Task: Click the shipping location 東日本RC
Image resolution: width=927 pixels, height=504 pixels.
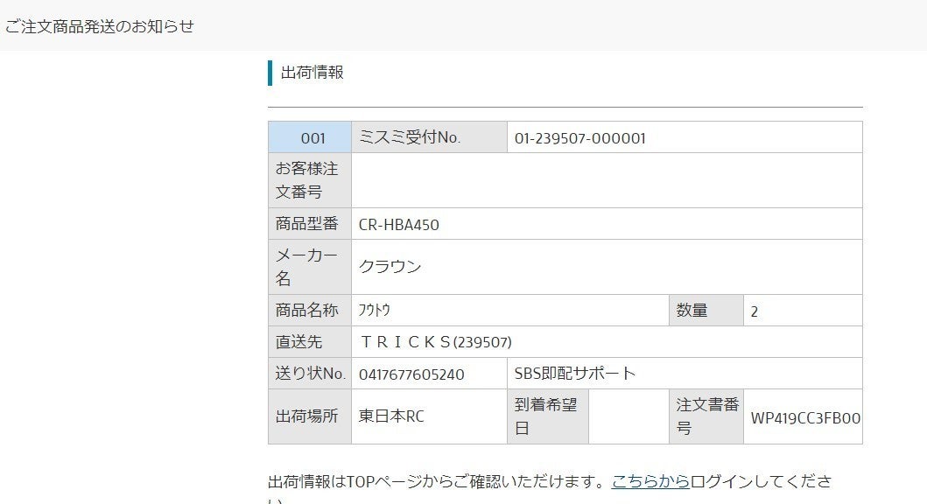Action: coord(391,416)
